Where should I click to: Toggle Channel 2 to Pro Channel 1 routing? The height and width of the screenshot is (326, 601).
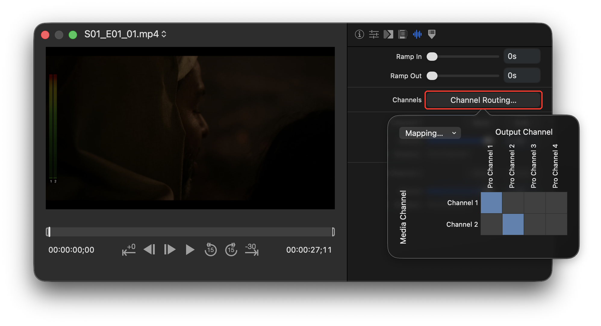pyautogui.click(x=491, y=224)
